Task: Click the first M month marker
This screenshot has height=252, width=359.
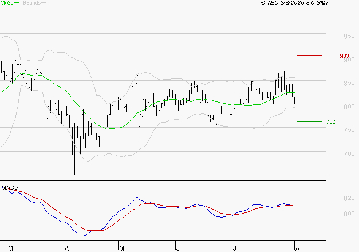Action: pos(10,249)
